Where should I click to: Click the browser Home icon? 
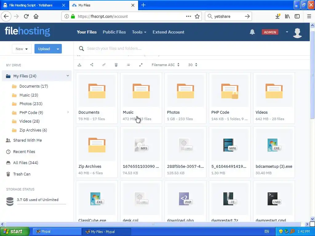pos(36,16)
